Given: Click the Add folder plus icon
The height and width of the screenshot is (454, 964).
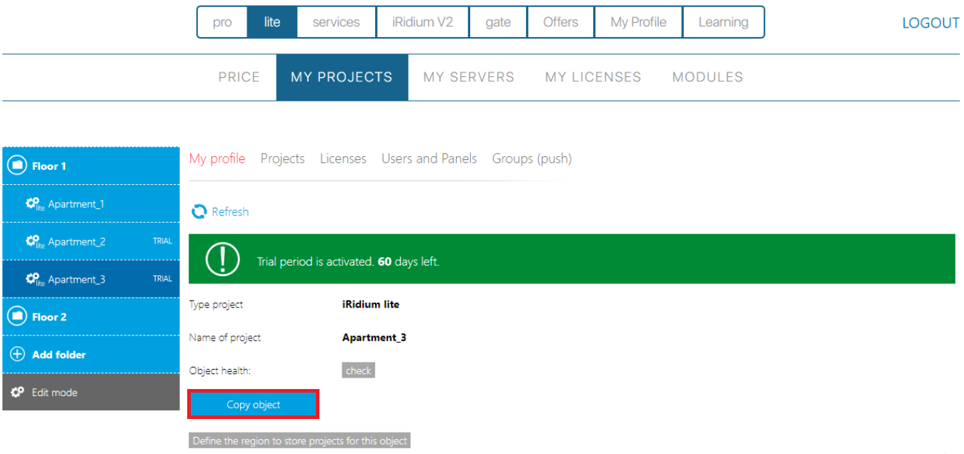Looking at the screenshot, I should pyautogui.click(x=17, y=355).
